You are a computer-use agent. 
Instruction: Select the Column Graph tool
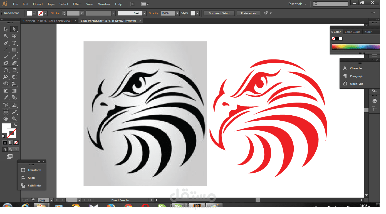coord(14,105)
